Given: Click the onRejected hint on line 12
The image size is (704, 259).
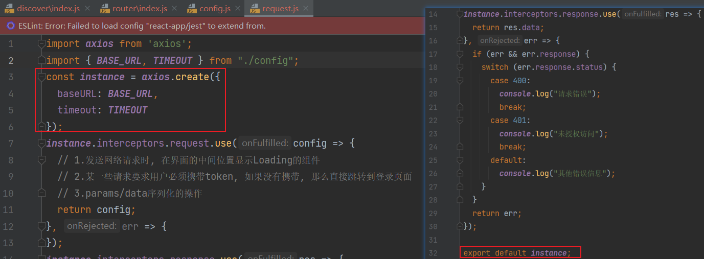Looking at the screenshot, I should tap(92, 225).
